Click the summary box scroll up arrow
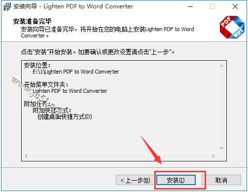This screenshot has height=192, width=248. 221,66
